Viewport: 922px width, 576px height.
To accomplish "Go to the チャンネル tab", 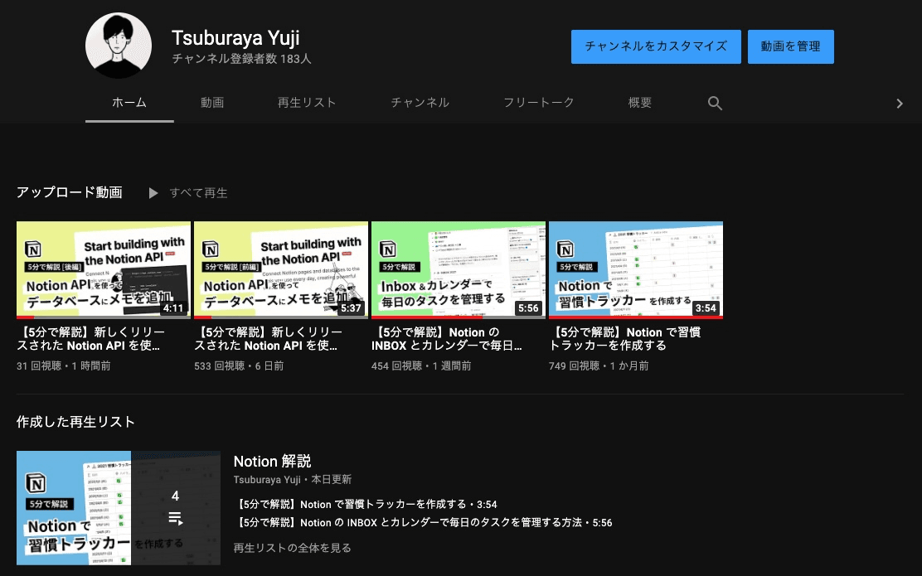I will [420, 103].
